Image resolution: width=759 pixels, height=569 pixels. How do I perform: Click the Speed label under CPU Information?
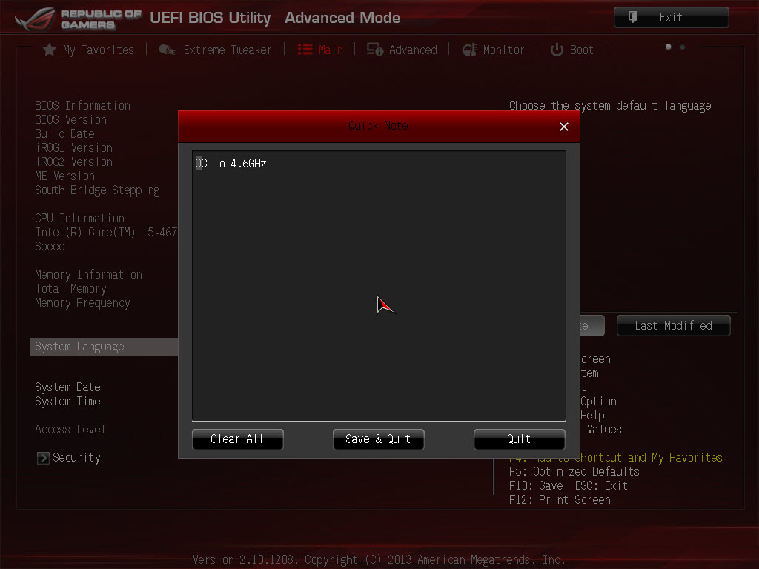click(x=50, y=247)
